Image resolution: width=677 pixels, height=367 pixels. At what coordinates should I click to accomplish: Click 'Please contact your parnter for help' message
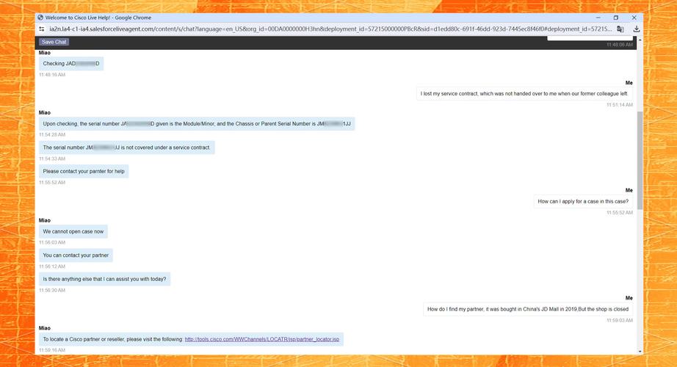click(x=84, y=172)
